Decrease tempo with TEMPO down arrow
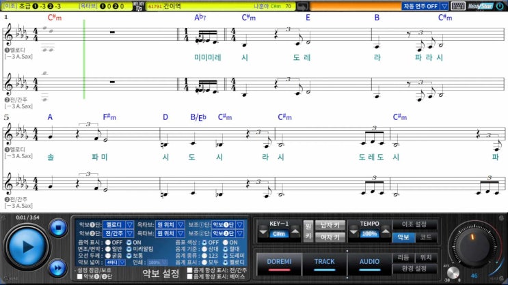The width and height of the screenshot is (508, 285). tap(353, 232)
